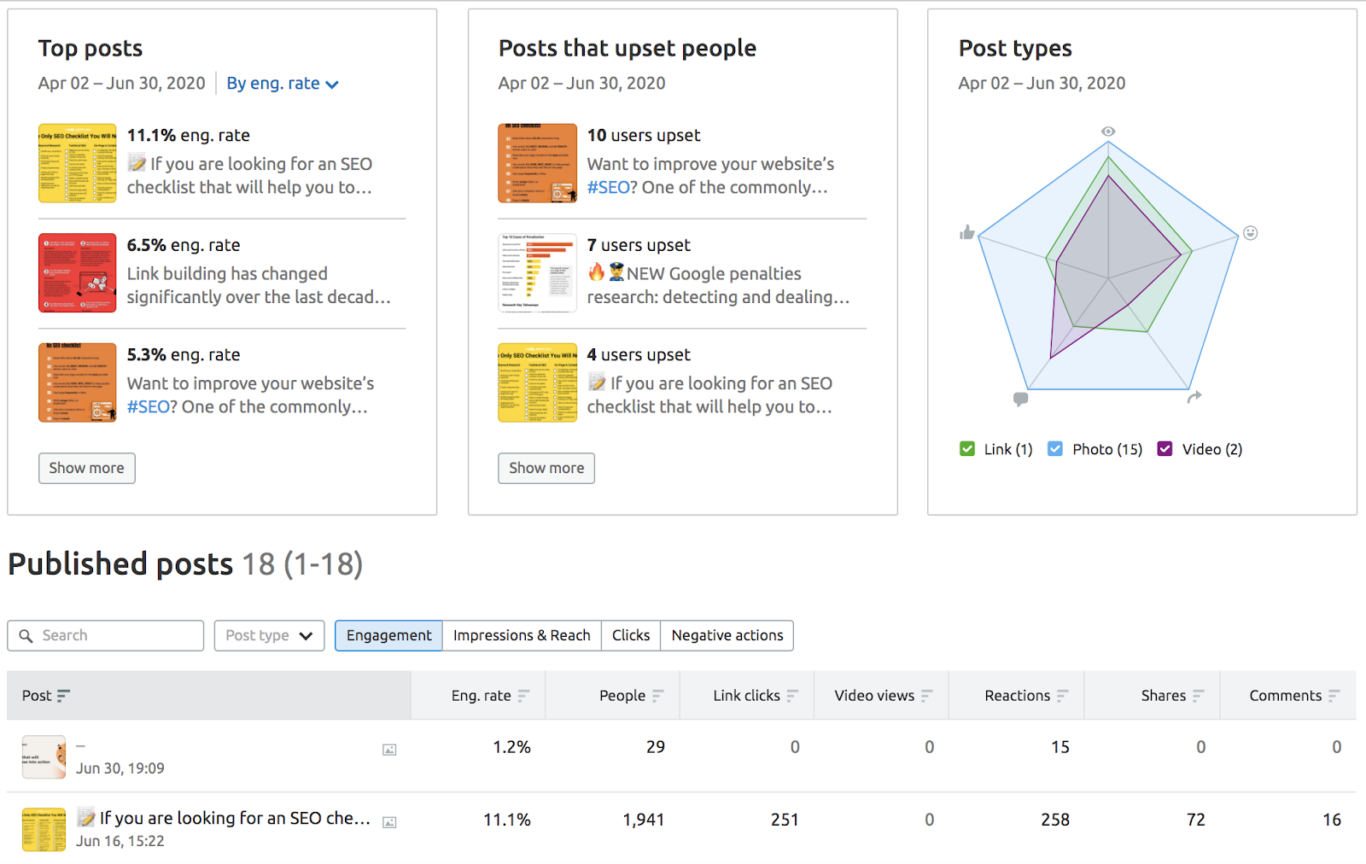
Task: Open the yellow SEO checklist thumbnail in Top posts
Action: tap(78, 163)
